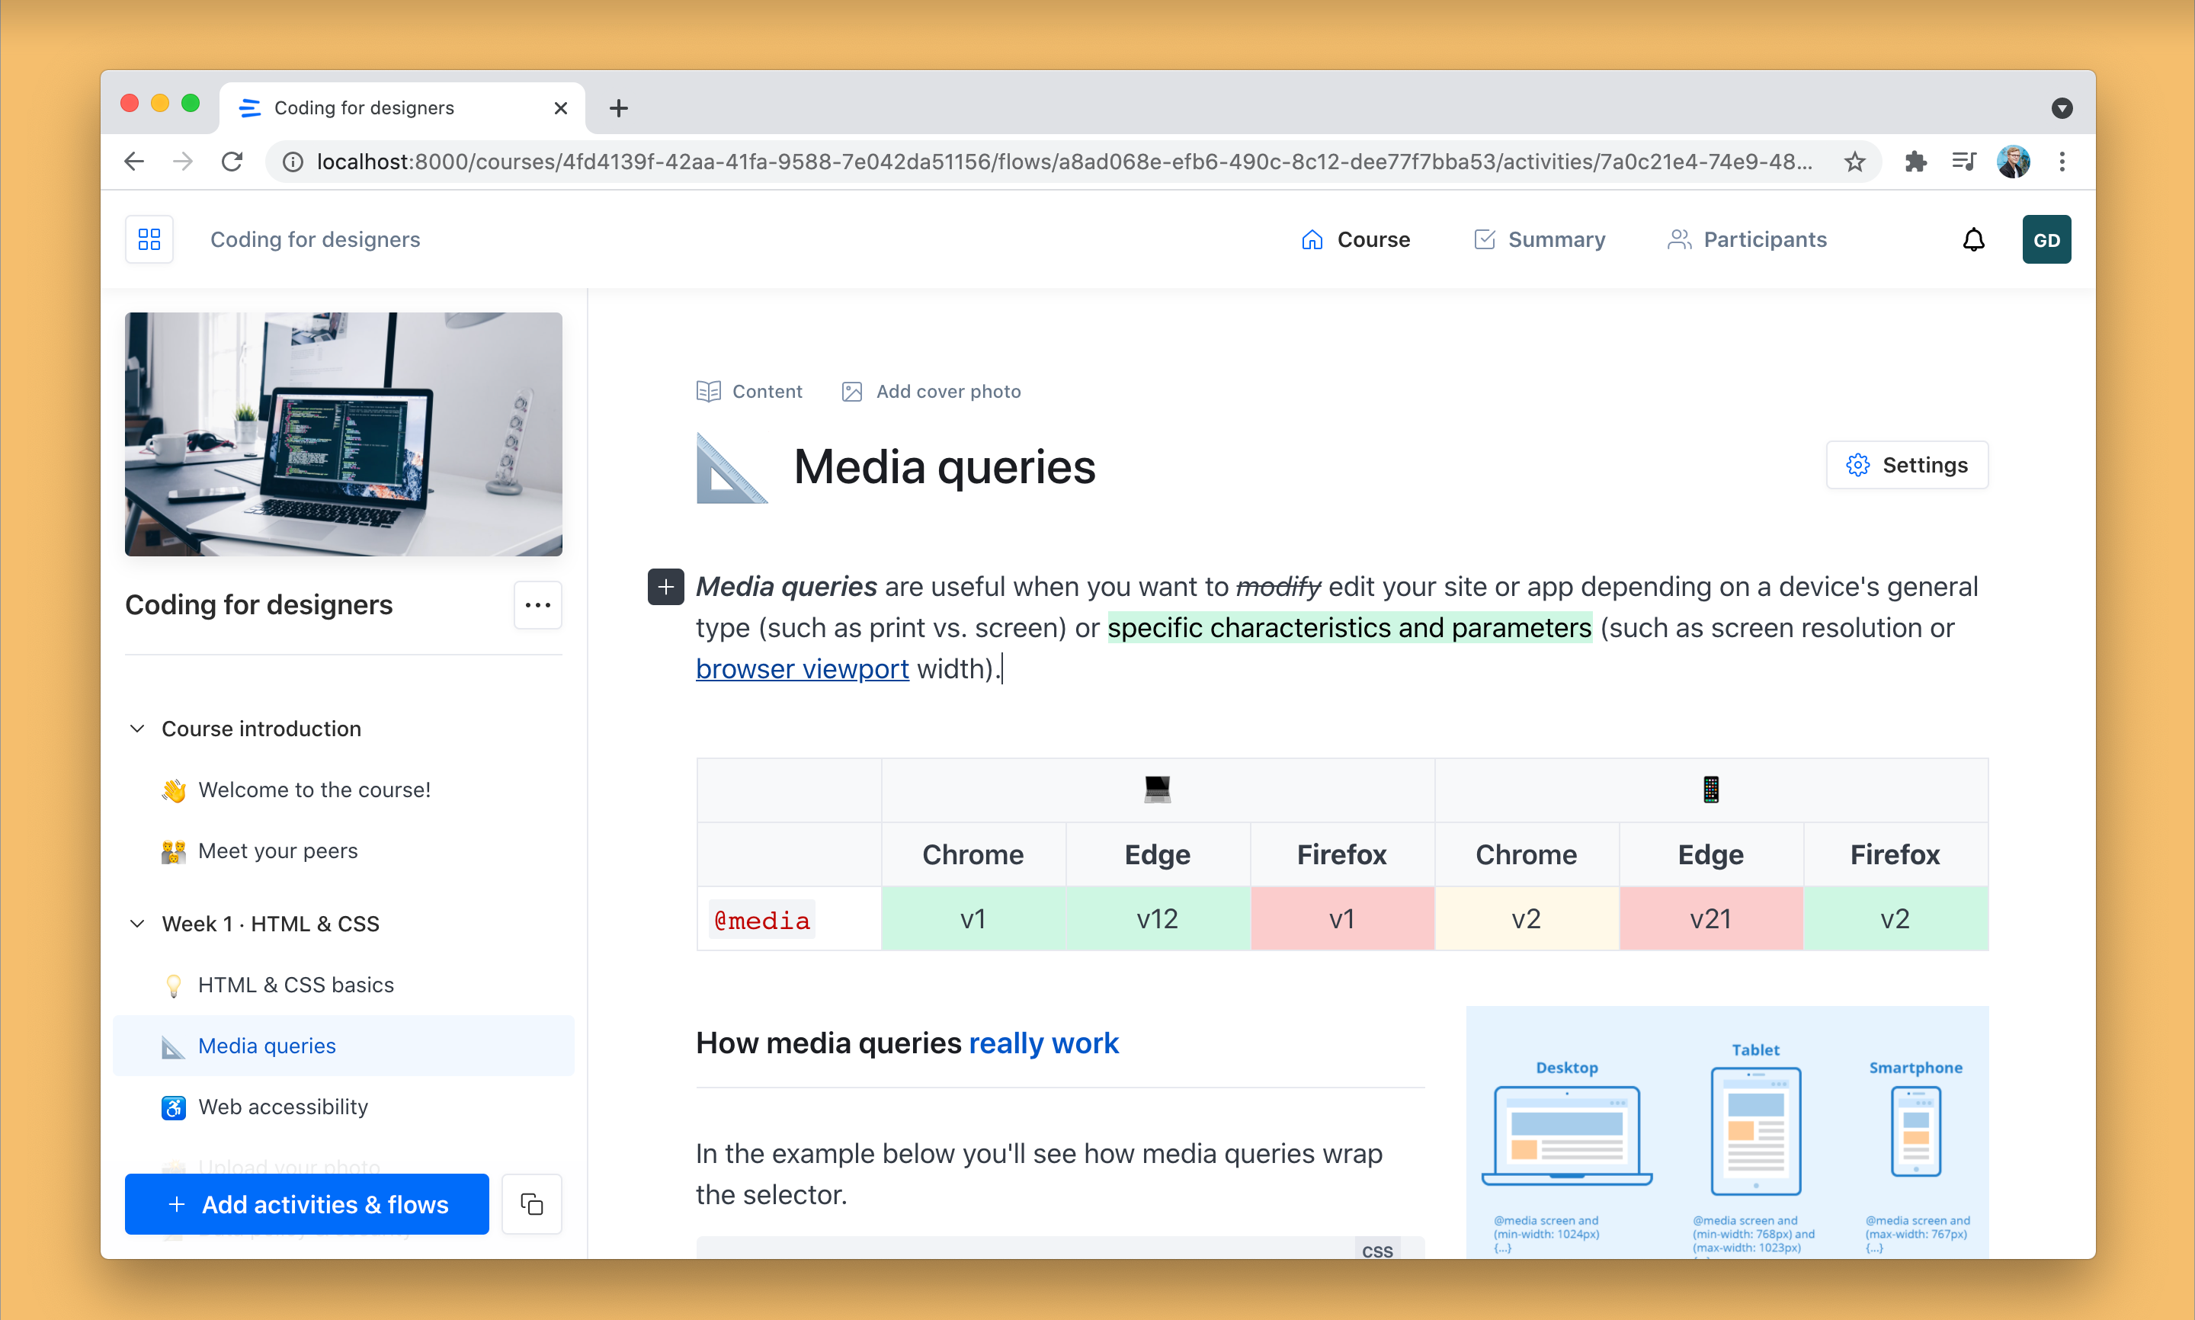Open a new browser tab
The width and height of the screenshot is (2195, 1320).
click(618, 107)
